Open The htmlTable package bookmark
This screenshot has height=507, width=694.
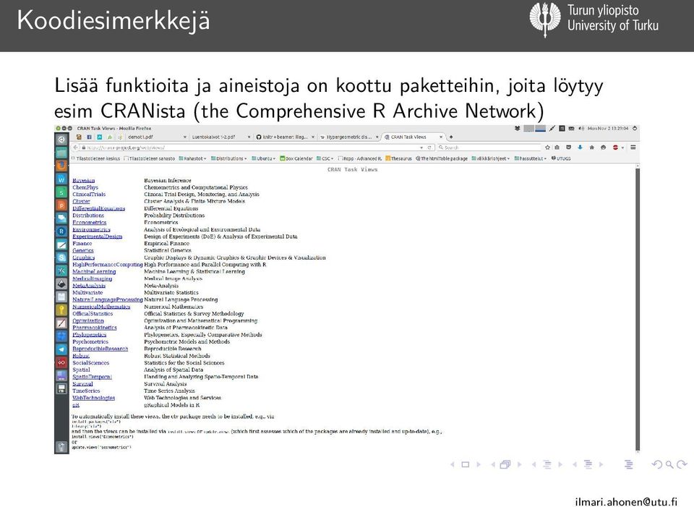(x=441, y=158)
